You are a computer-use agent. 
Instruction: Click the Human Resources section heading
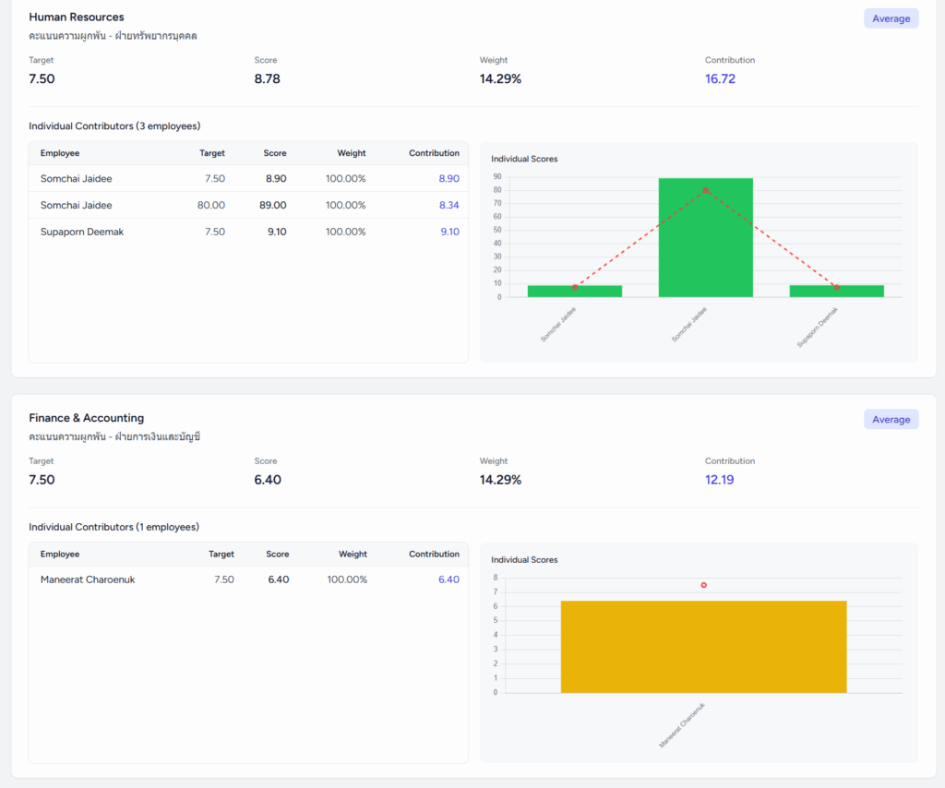point(77,17)
